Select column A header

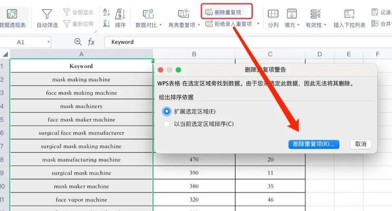(x=81, y=54)
